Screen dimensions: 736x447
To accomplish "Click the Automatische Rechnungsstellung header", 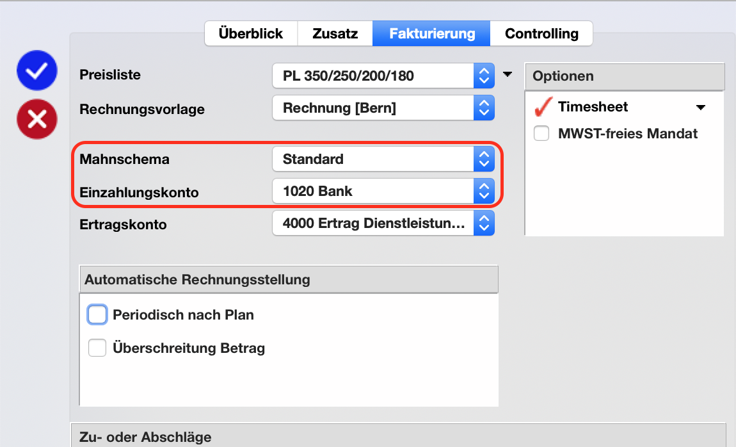I will click(x=288, y=280).
